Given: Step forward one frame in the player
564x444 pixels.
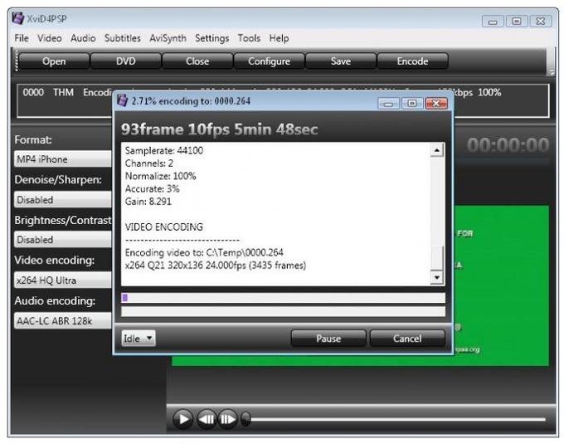Looking at the screenshot, I should pos(228,419).
